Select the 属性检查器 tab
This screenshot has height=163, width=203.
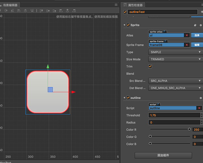(135, 5)
